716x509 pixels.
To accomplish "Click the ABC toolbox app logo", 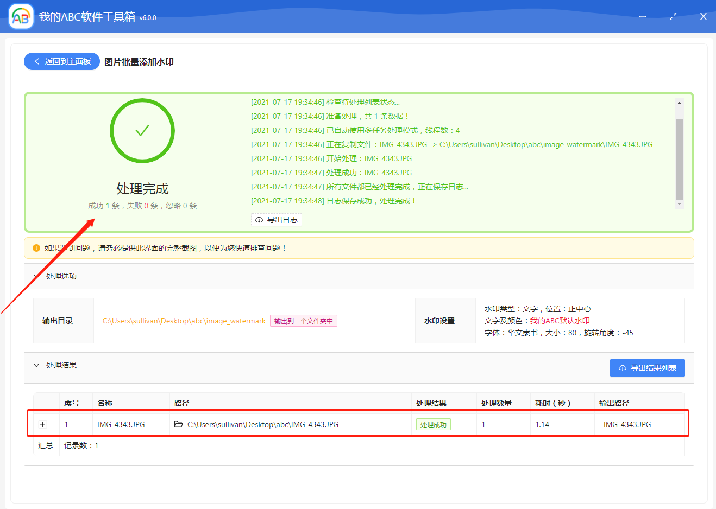I will click(21, 17).
